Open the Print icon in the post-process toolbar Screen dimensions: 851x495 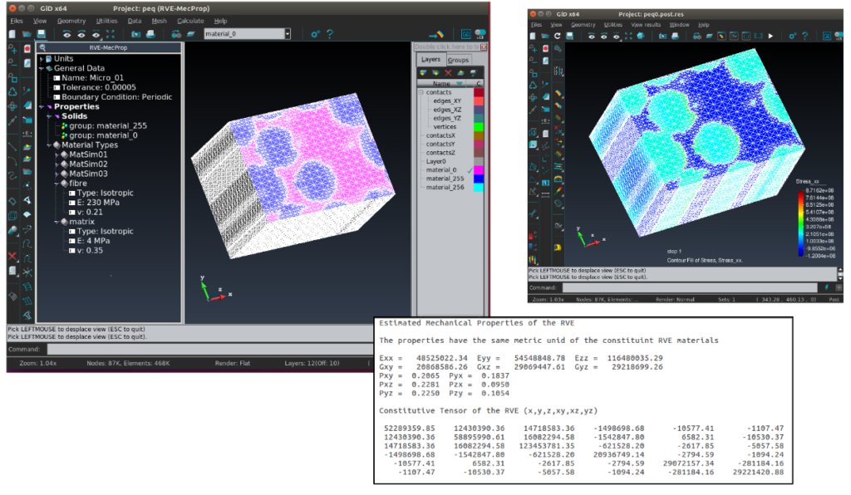click(673, 37)
